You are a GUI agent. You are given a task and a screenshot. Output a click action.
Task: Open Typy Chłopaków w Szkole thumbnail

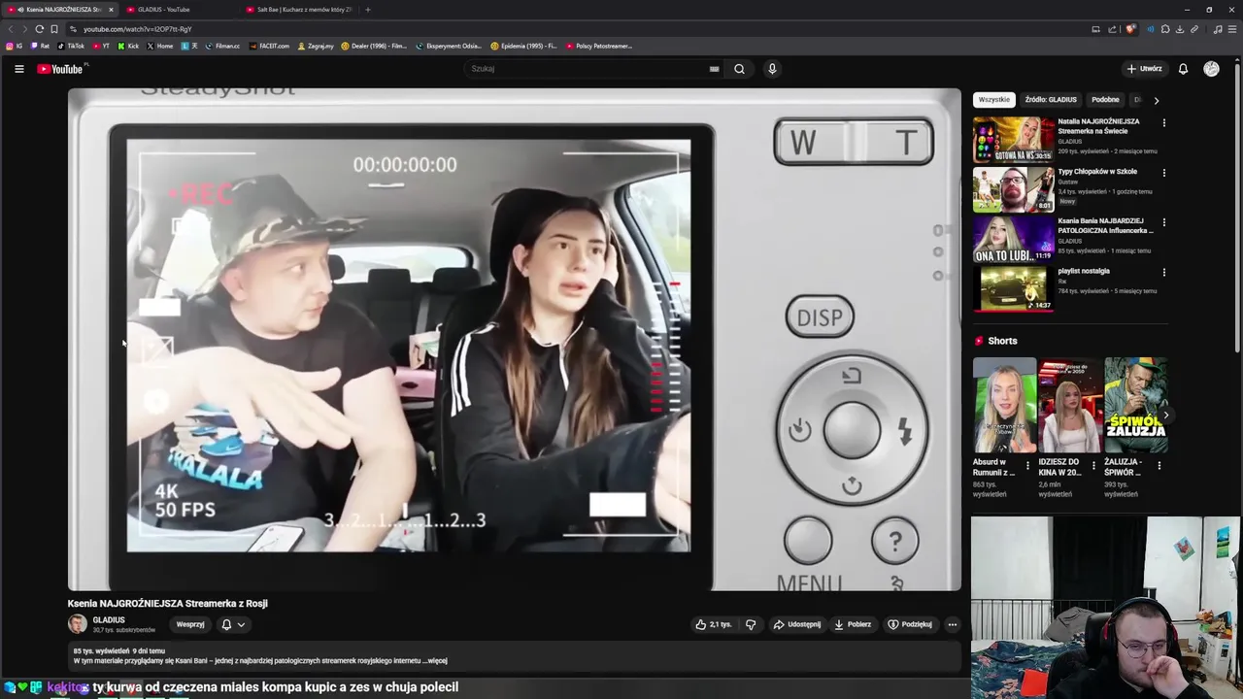(x=1013, y=189)
